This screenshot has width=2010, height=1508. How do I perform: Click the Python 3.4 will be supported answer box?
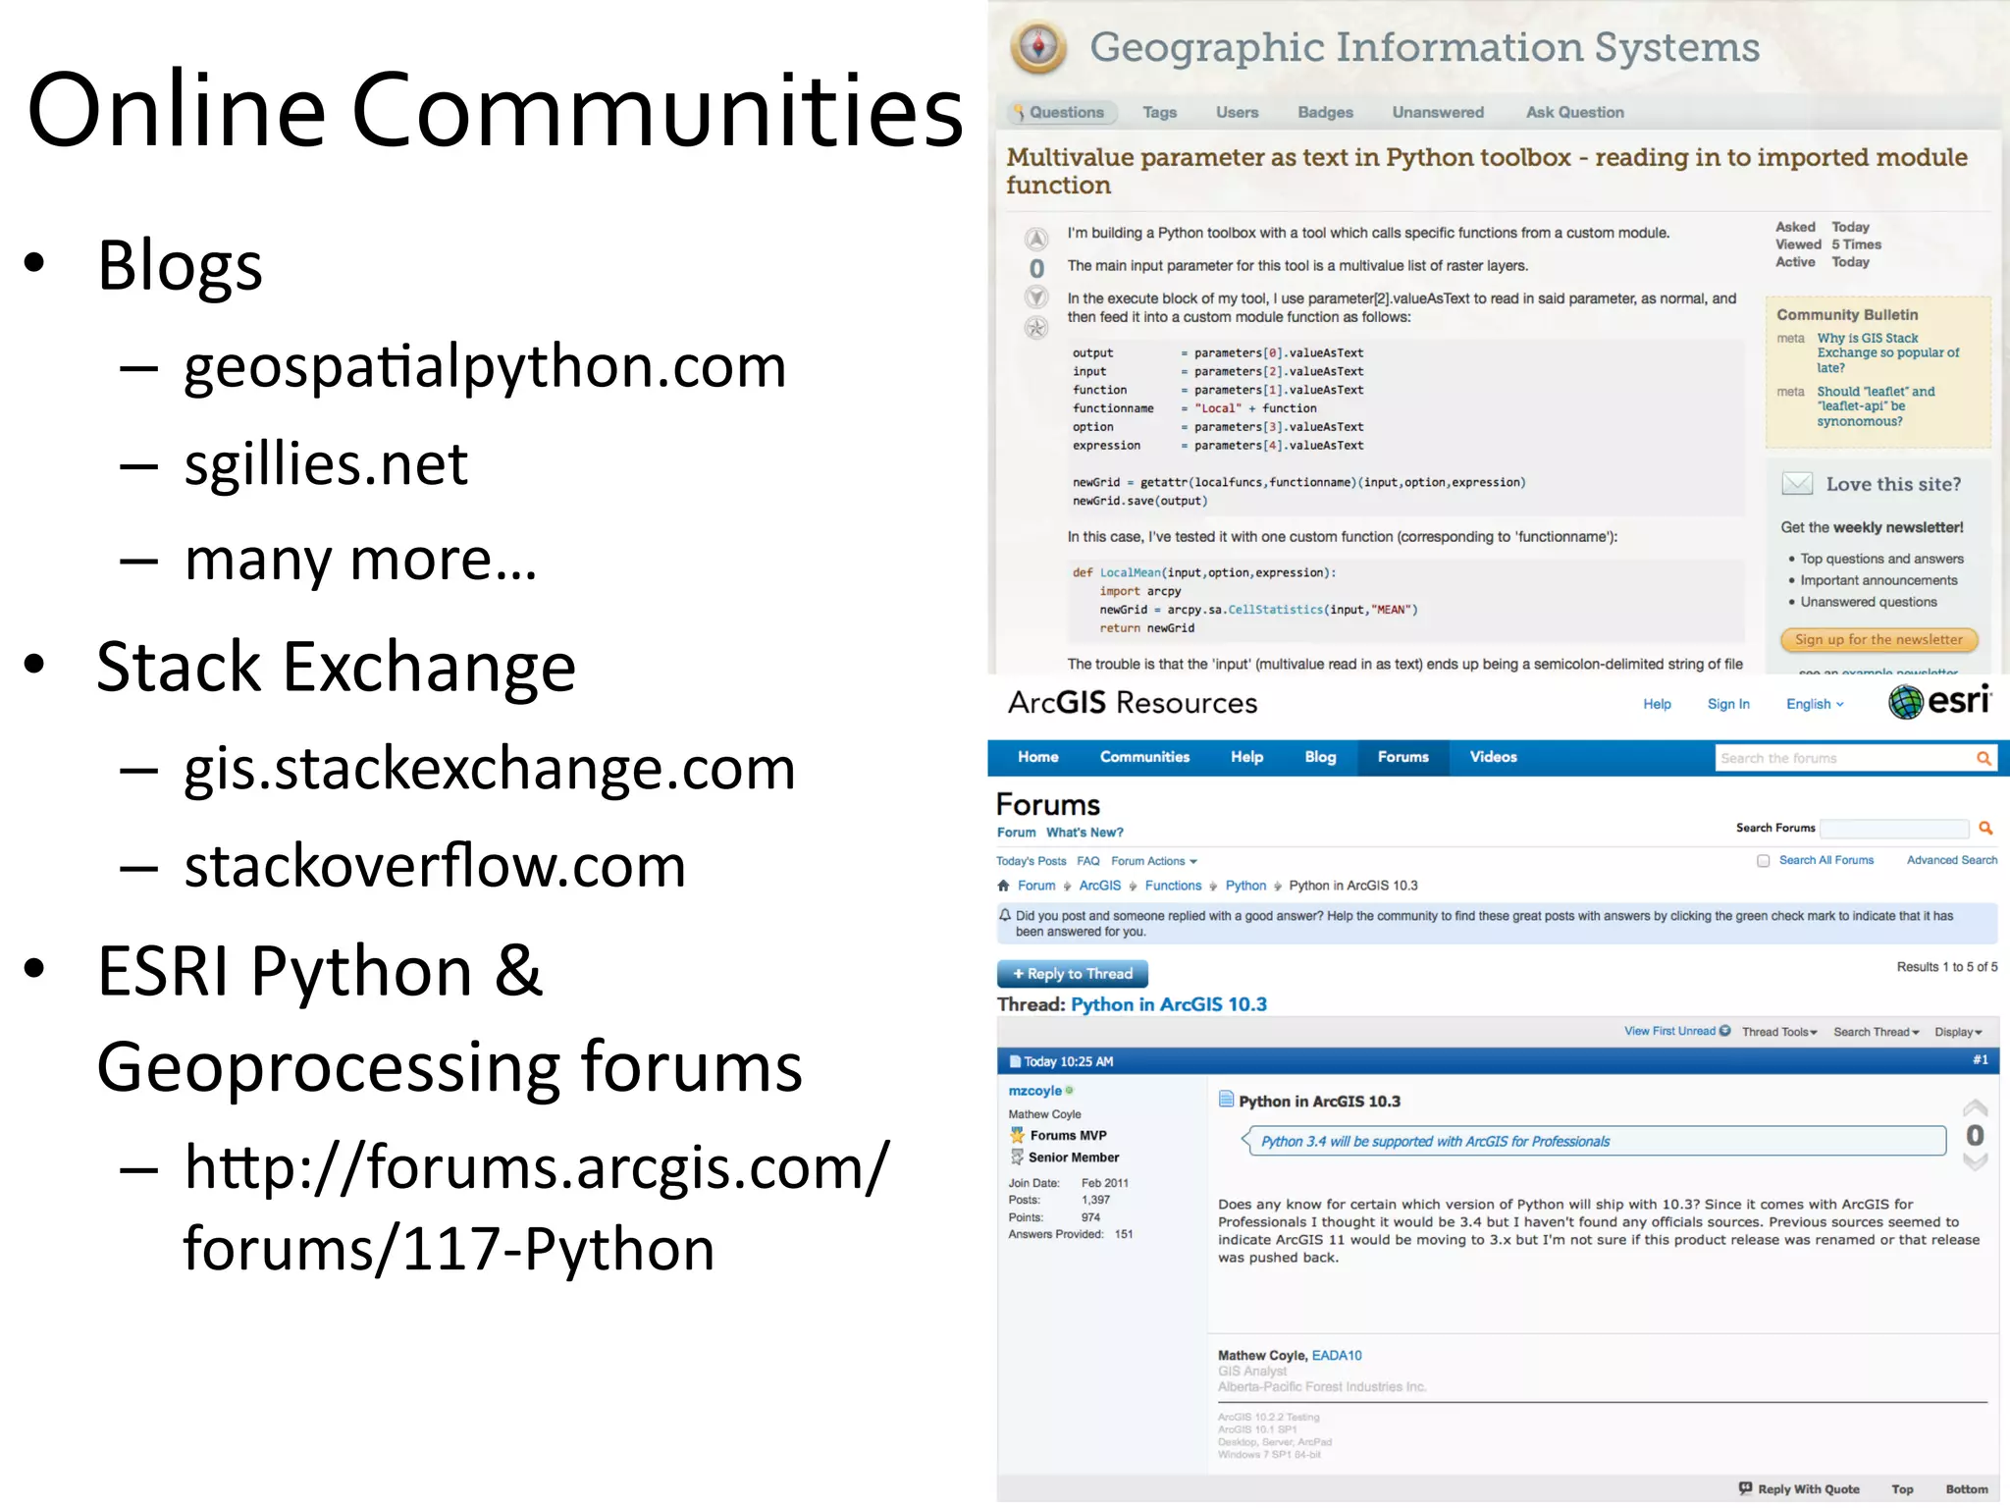(x=1594, y=1141)
